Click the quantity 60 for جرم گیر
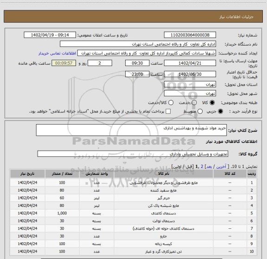Viewport: 267px width, 259px height. [62, 198]
